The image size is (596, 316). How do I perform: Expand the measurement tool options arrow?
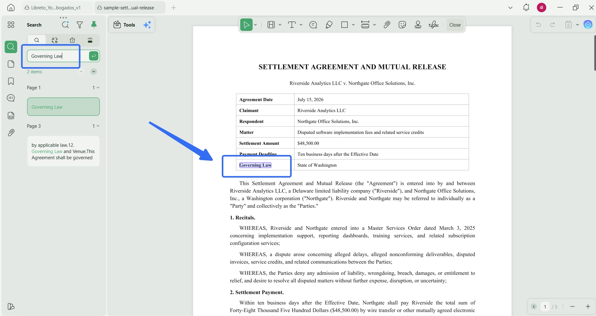point(375,25)
